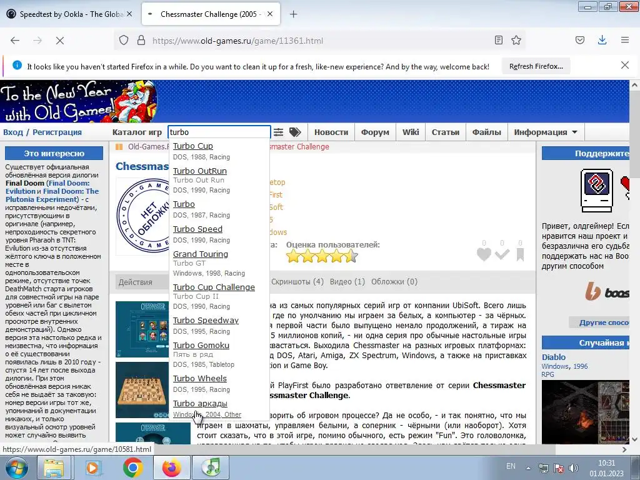Select Grand Touring suggestion

(201, 254)
